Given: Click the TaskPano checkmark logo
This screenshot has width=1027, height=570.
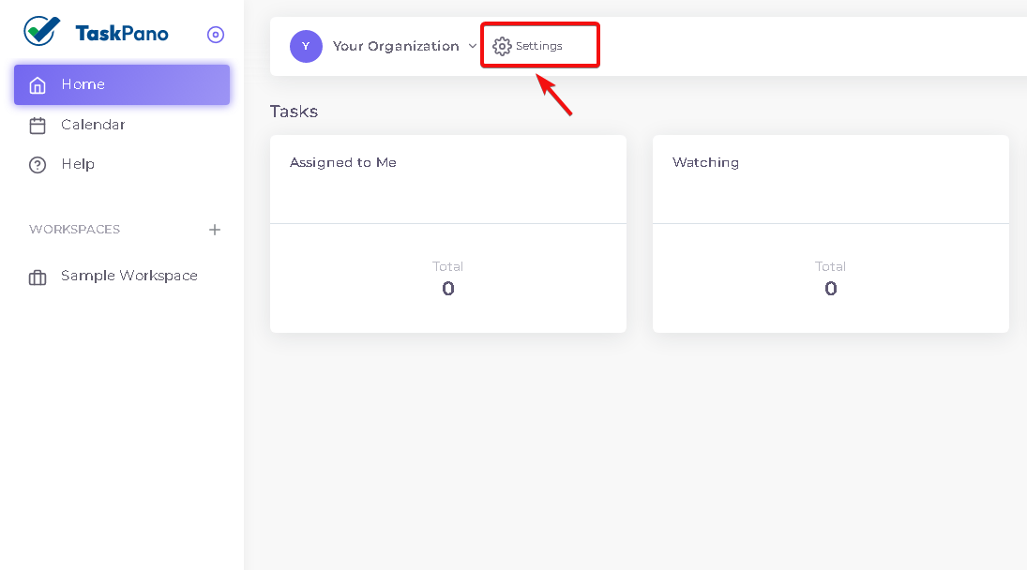Looking at the screenshot, I should 42,31.
